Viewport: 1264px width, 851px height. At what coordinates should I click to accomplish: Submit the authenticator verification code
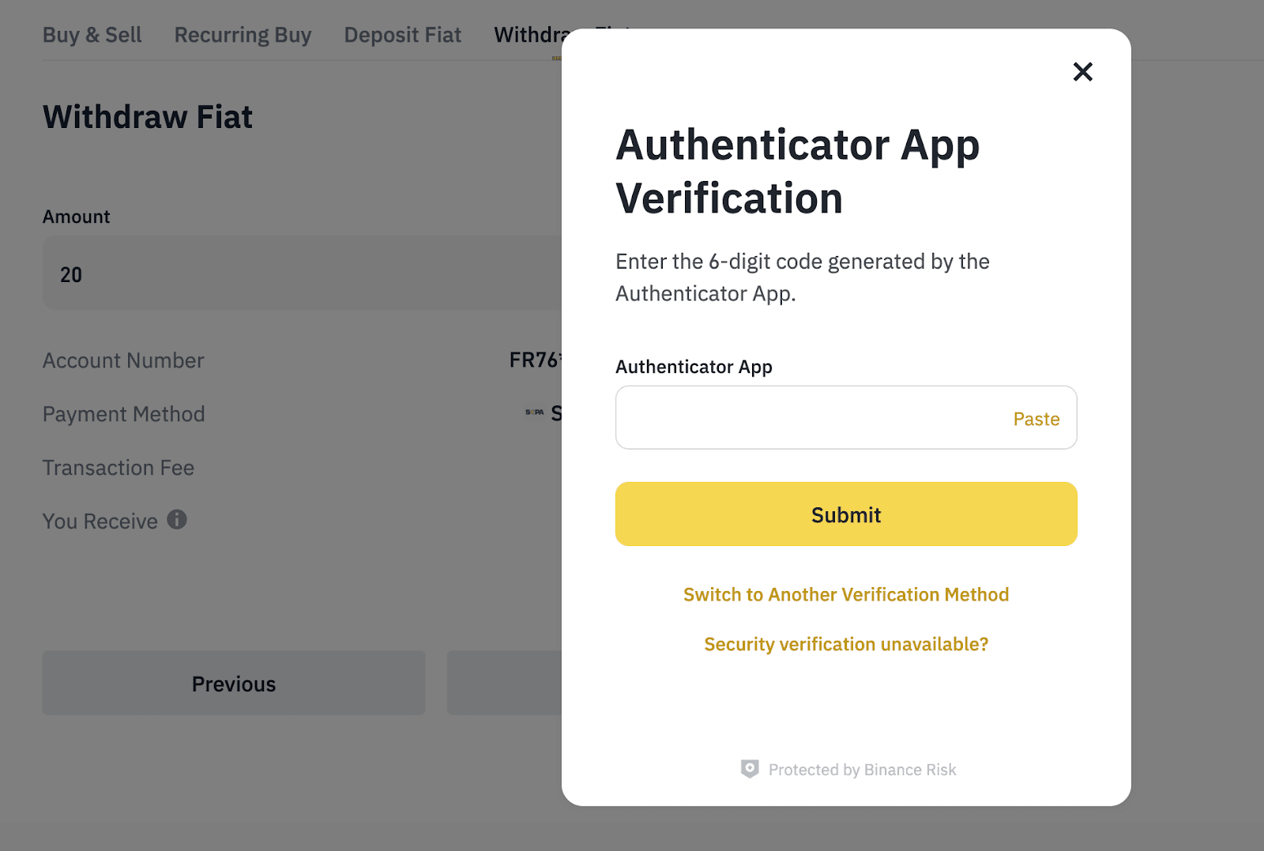point(845,514)
